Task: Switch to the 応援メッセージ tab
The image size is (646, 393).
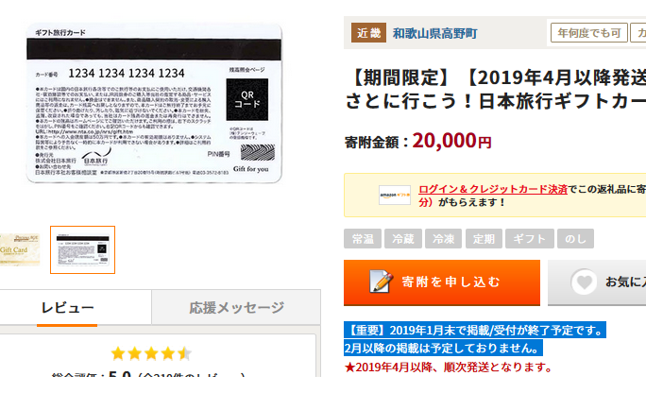Action: 236,307
